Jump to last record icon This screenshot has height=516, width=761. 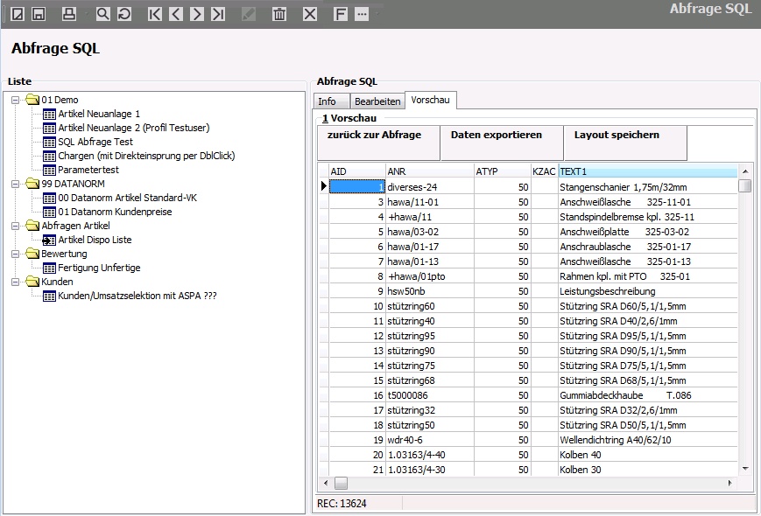pyautogui.click(x=218, y=14)
